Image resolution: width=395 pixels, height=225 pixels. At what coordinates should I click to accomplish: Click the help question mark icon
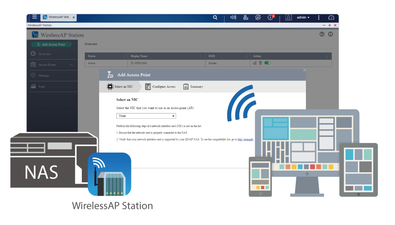[x=322, y=35]
